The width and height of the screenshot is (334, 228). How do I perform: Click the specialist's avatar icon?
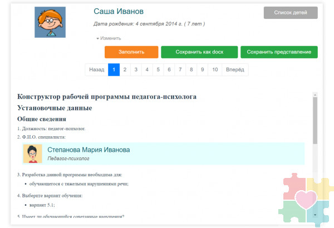(32, 153)
